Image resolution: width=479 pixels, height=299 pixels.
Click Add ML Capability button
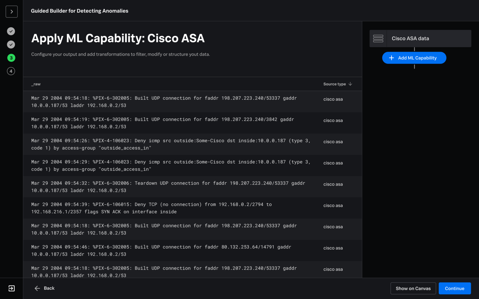414,58
